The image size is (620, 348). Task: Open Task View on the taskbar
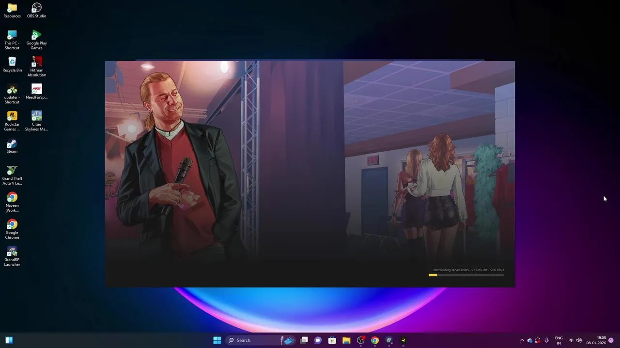click(304, 340)
